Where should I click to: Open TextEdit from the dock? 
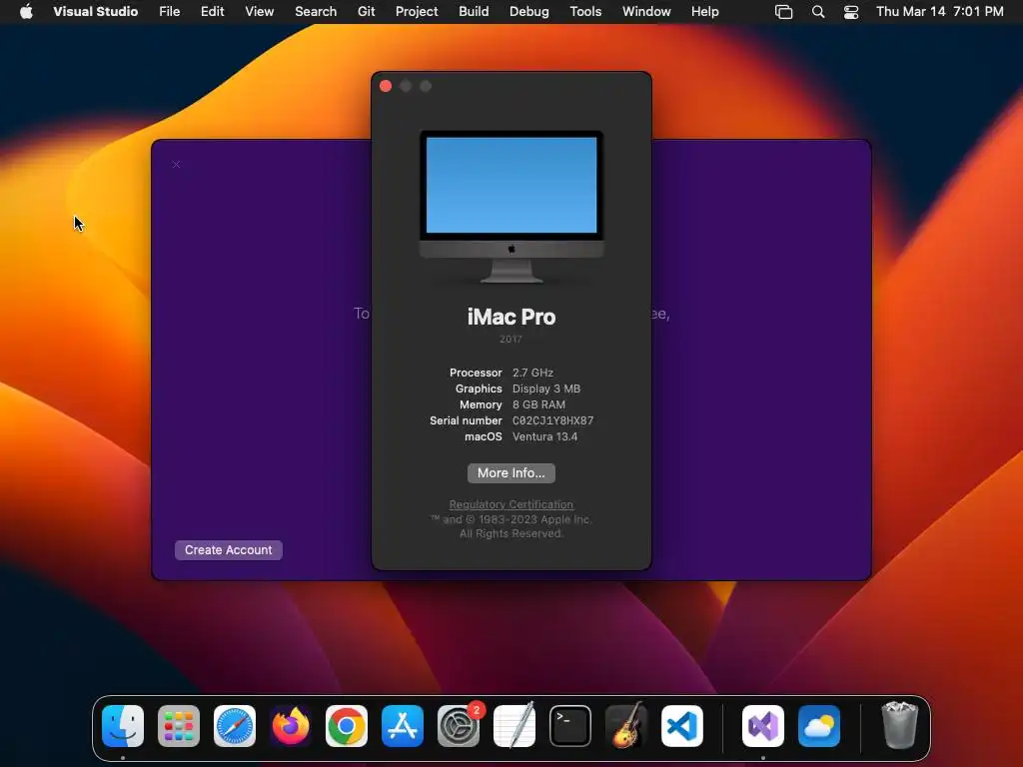coord(514,726)
